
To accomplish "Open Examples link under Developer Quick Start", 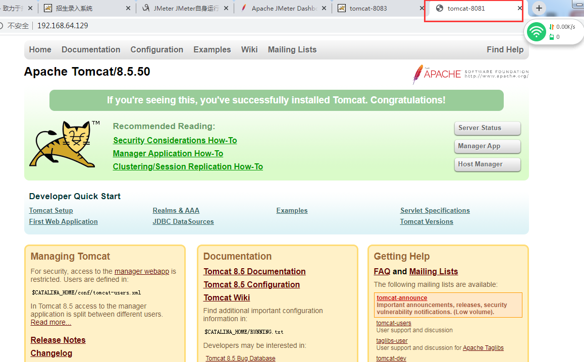I will (x=292, y=211).
